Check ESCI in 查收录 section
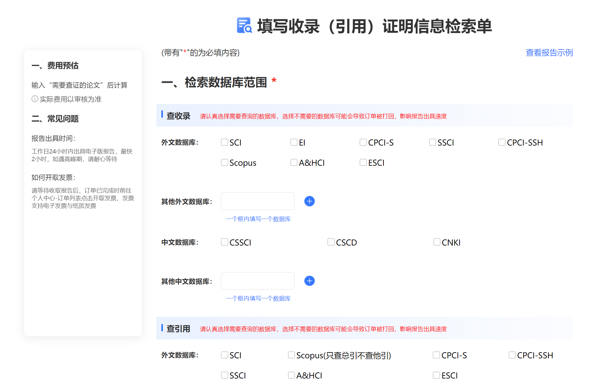This screenshot has height=391, width=590. 363,162
